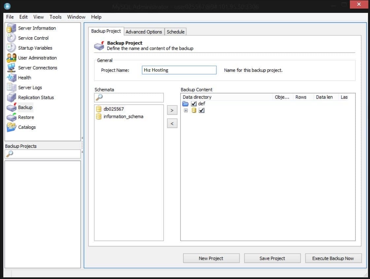Viewport: 370px width, 279px height.
Task: Switch to the Advanced Options tab
Action: (x=144, y=32)
